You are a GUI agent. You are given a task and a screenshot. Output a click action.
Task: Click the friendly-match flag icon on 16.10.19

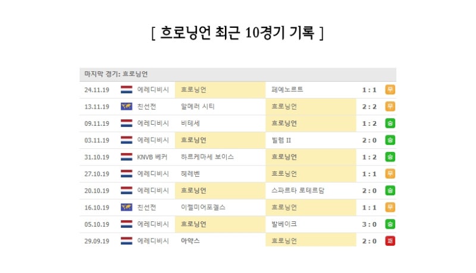tap(126, 207)
